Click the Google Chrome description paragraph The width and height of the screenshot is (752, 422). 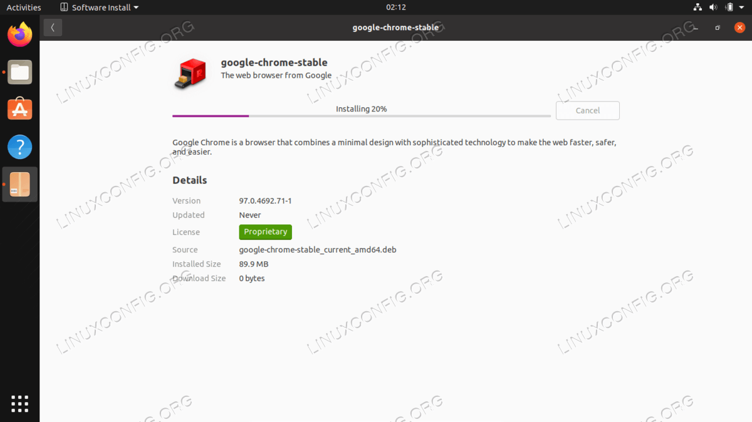pos(394,147)
